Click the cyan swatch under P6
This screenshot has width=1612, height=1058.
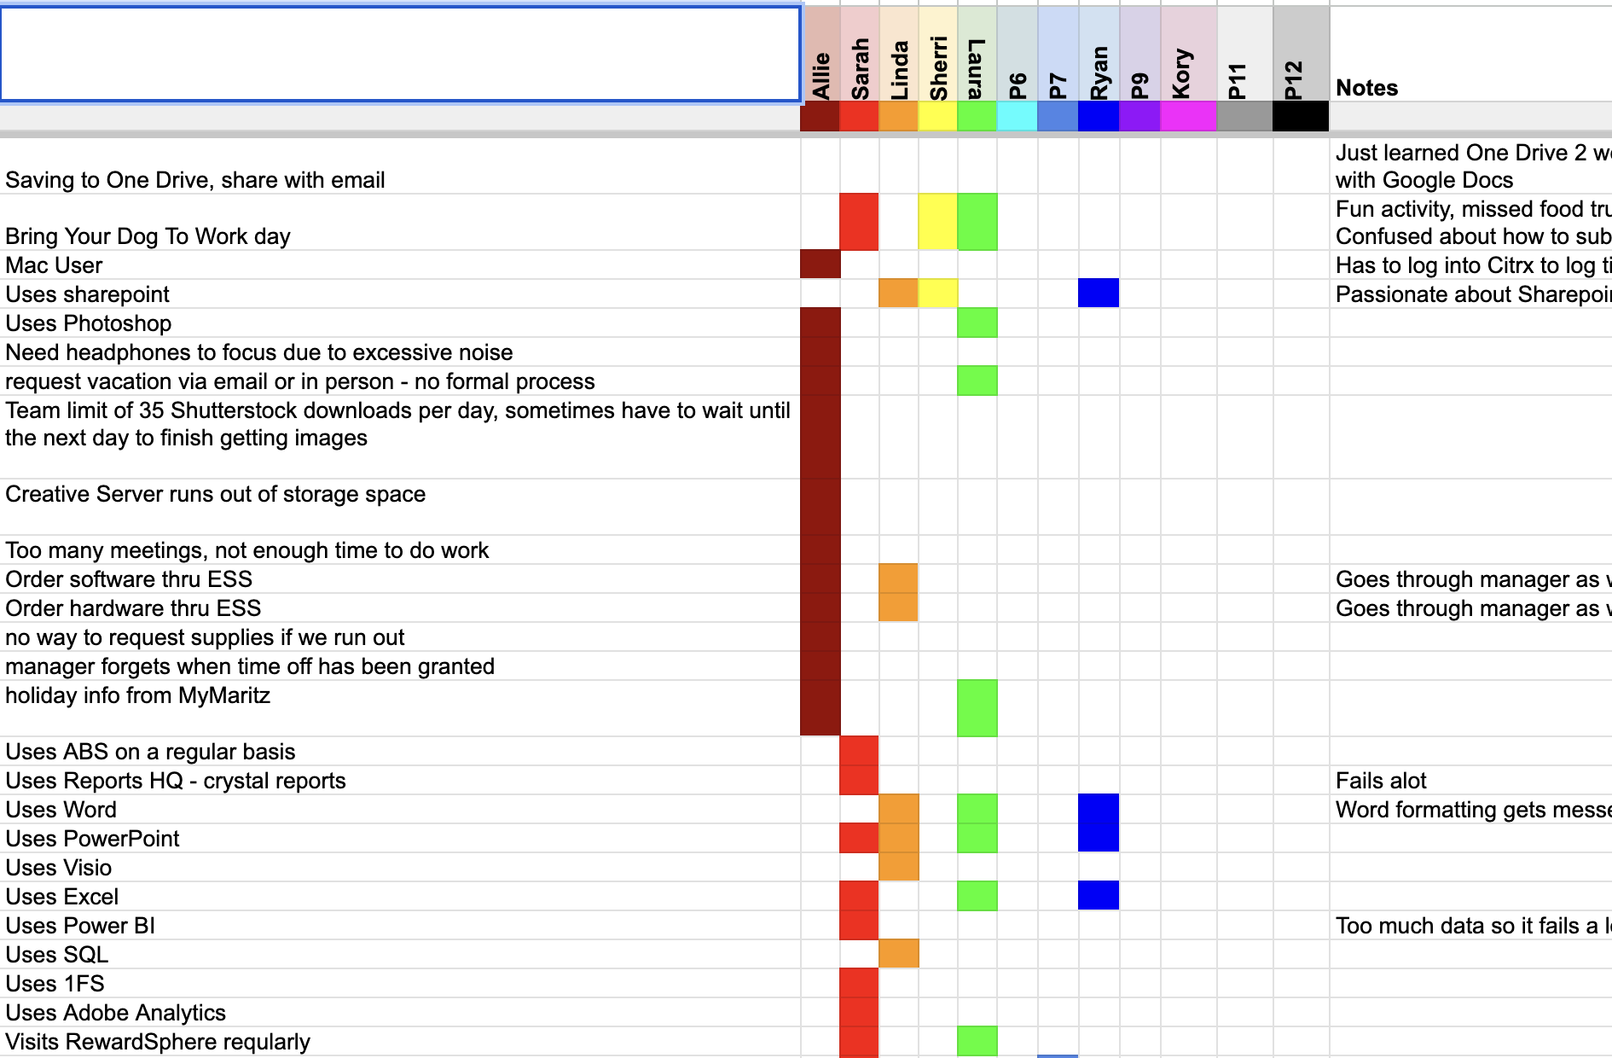[x=1018, y=116]
